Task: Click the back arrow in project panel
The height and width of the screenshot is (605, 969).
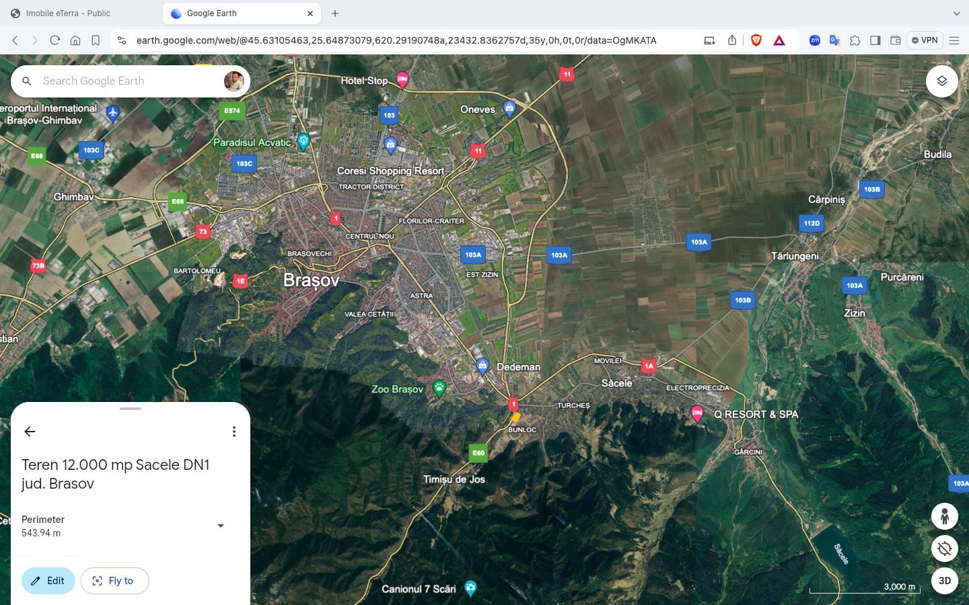Action: pyautogui.click(x=30, y=432)
